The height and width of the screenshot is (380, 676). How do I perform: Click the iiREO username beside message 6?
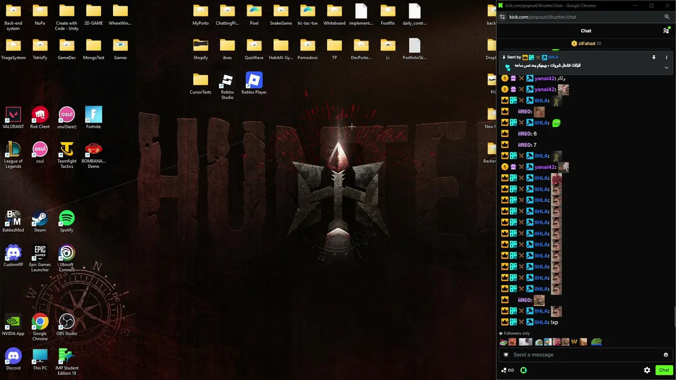(x=524, y=134)
